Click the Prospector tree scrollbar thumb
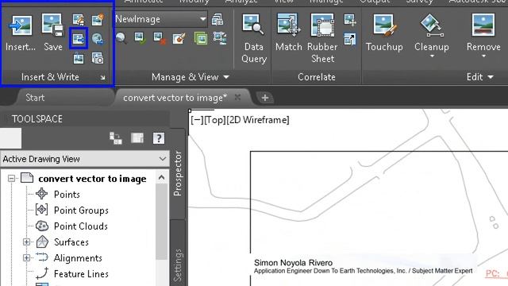The width and height of the screenshot is (508, 286). (161, 222)
